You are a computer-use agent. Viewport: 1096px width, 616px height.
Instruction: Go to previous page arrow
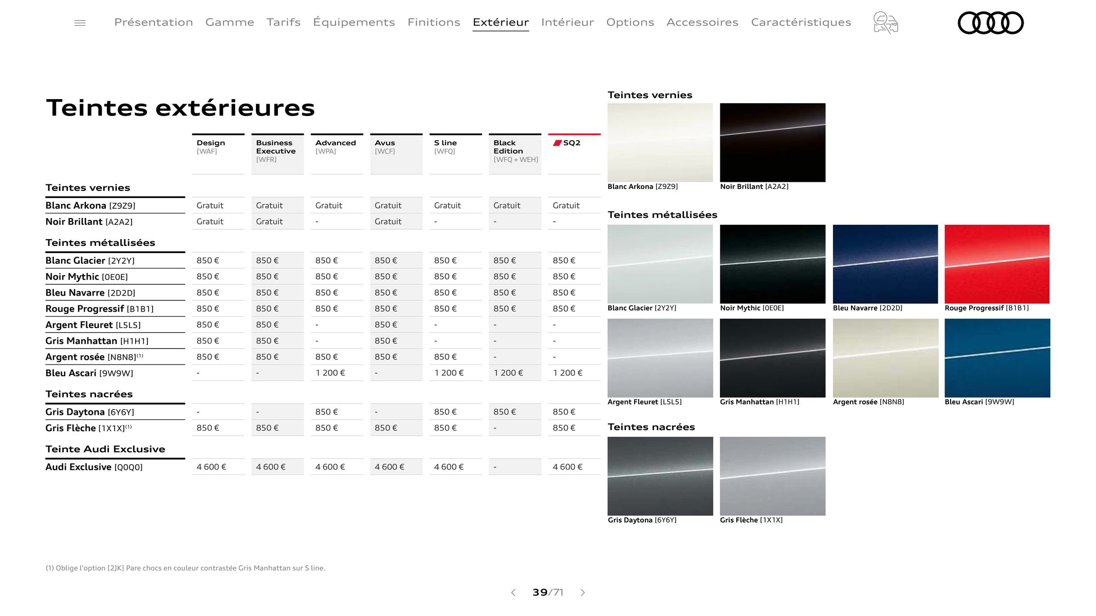tap(513, 592)
